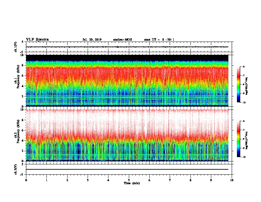
Task: Select the ch.2 spectrogram color scale bar
Action: 239,139
